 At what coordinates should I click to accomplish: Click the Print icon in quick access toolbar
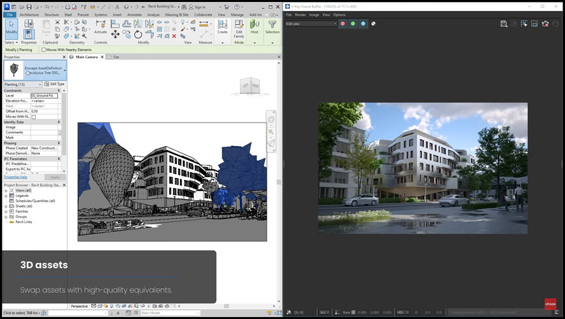pyautogui.click(x=67, y=7)
